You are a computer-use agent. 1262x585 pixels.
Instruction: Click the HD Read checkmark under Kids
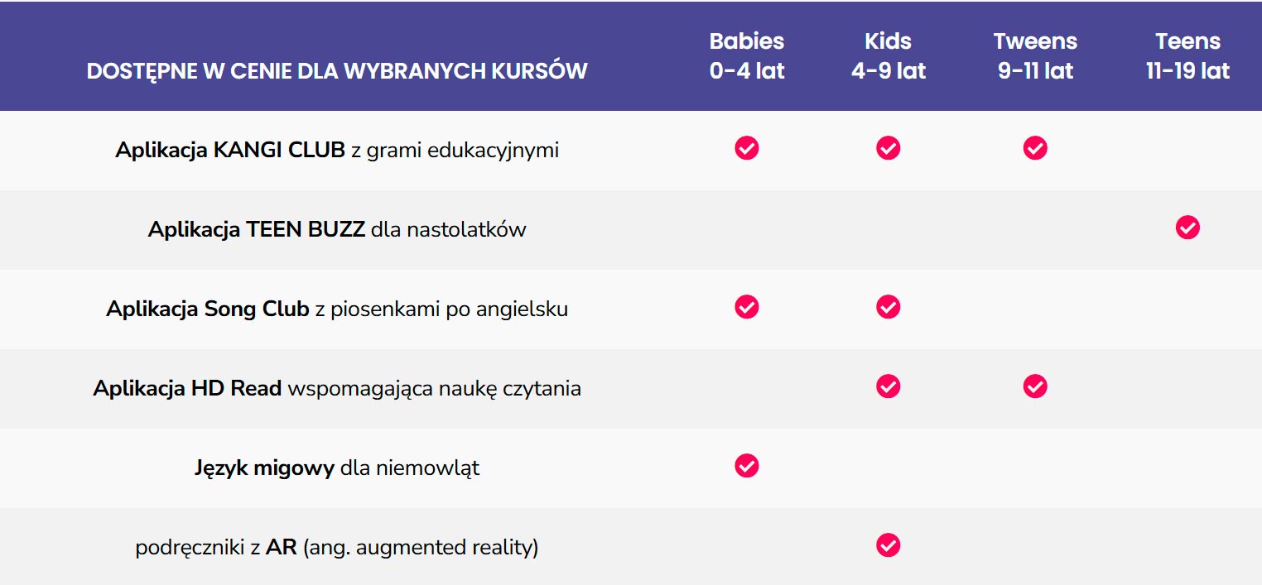pyautogui.click(x=889, y=386)
